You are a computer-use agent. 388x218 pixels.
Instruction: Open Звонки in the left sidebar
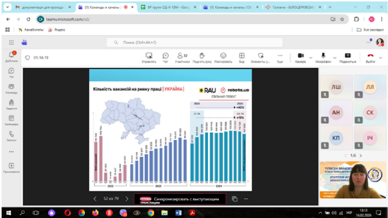[x=11, y=136]
